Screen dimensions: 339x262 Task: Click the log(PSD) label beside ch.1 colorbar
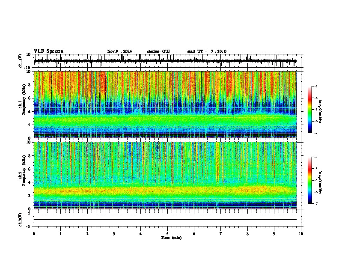point(321,112)
